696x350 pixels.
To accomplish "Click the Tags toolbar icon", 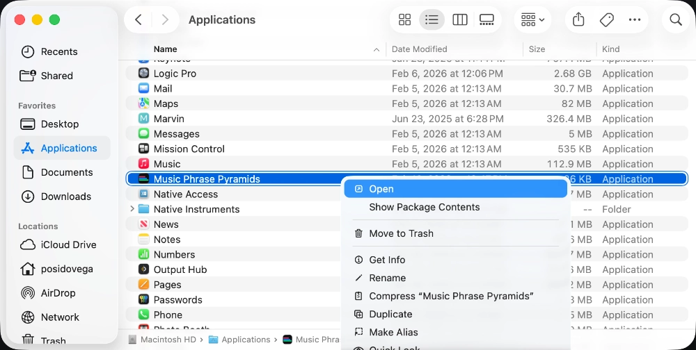I will point(606,19).
